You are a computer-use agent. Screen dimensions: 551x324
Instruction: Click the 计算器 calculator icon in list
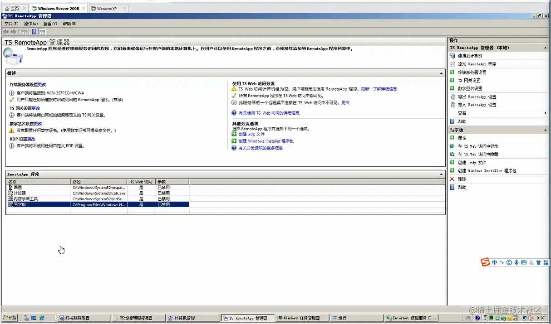[x=10, y=193]
